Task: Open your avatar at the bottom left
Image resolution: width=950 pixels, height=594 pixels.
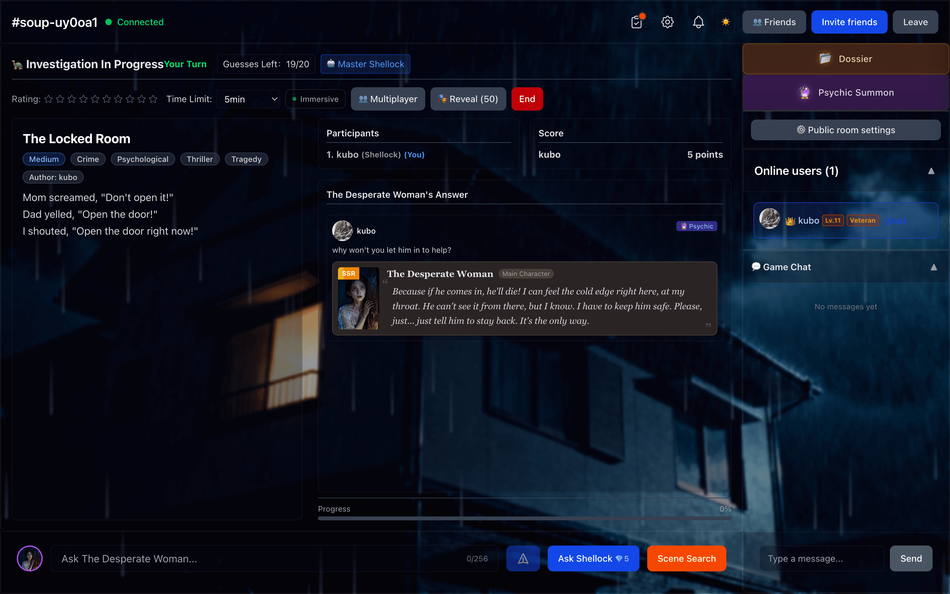Action: tap(29, 558)
